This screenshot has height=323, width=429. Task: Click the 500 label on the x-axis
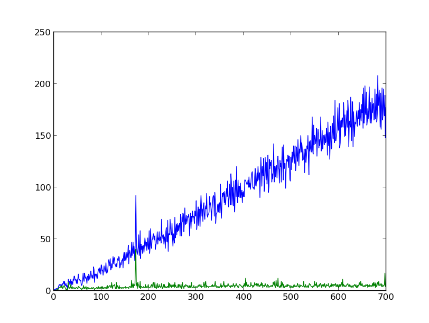pyautogui.click(x=291, y=297)
